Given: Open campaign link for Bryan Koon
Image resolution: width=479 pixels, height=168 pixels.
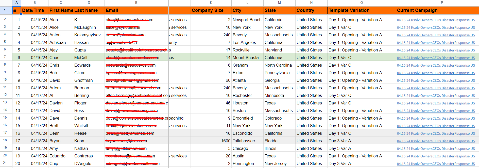Looking at the screenshot, I should pos(436,141).
